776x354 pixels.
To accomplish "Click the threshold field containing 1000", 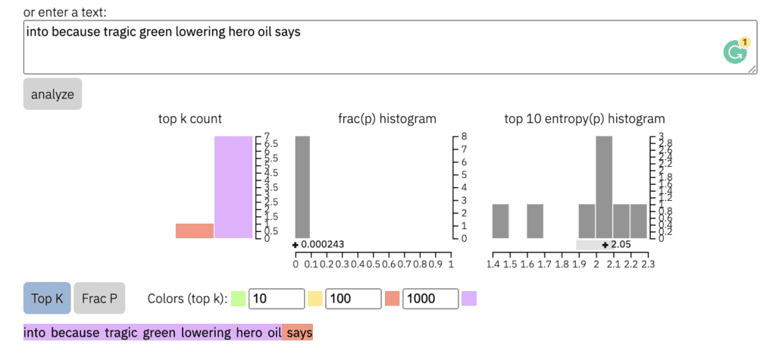I will click(x=430, y=299).
